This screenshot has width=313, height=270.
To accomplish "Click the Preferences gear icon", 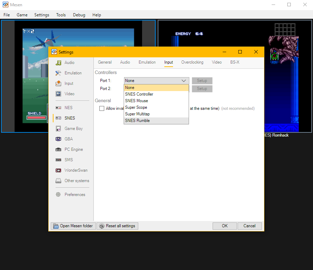I will point(58,195).
